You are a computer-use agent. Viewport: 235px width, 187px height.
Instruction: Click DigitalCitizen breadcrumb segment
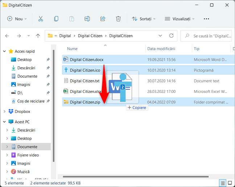coord(121,36)
